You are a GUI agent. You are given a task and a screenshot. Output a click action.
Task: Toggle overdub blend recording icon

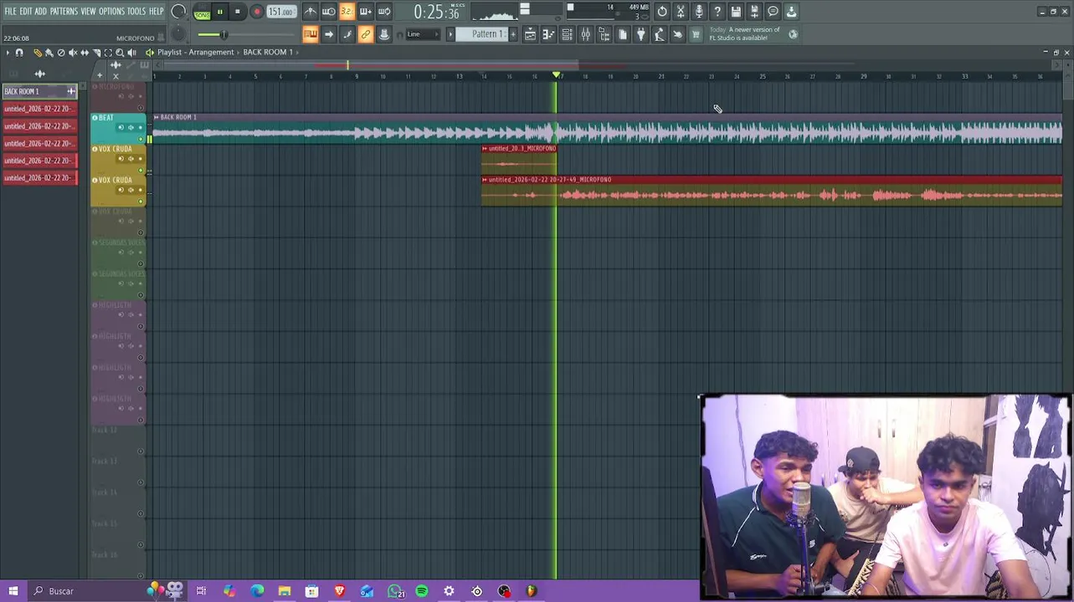coord(365,12)
